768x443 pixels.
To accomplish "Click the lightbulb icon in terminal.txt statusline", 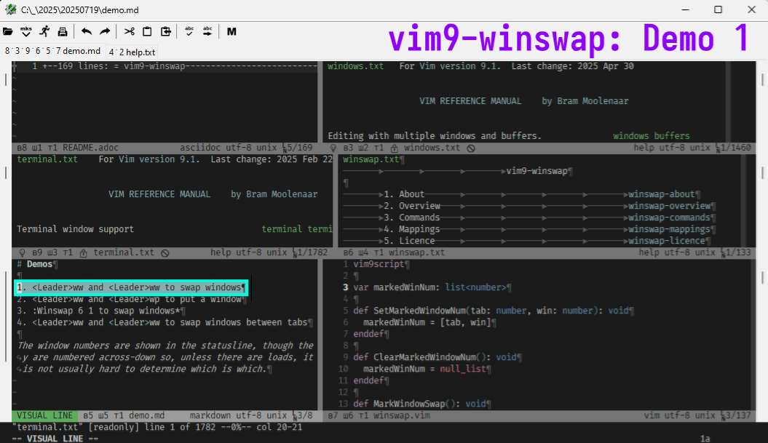I will tap(22, 252).
